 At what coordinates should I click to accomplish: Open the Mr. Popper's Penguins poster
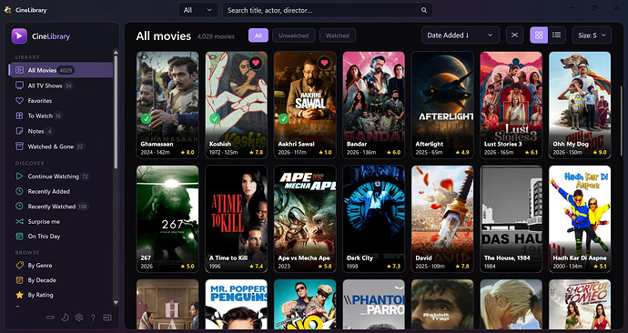coord(237,305)
